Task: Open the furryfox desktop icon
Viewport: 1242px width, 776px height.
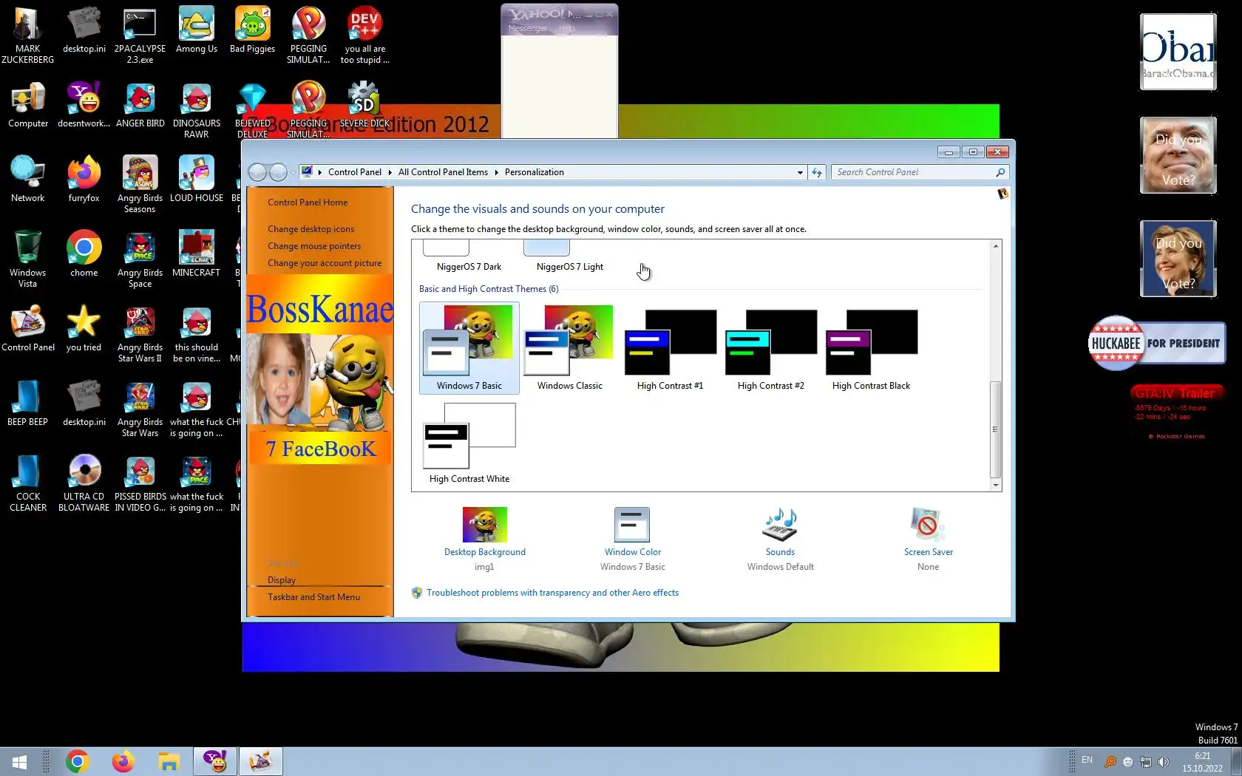Action: coord(84,180)
